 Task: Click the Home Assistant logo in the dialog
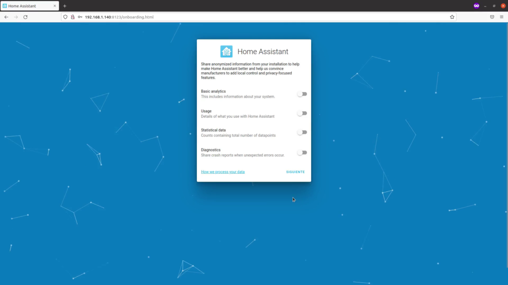pos(226,51)
